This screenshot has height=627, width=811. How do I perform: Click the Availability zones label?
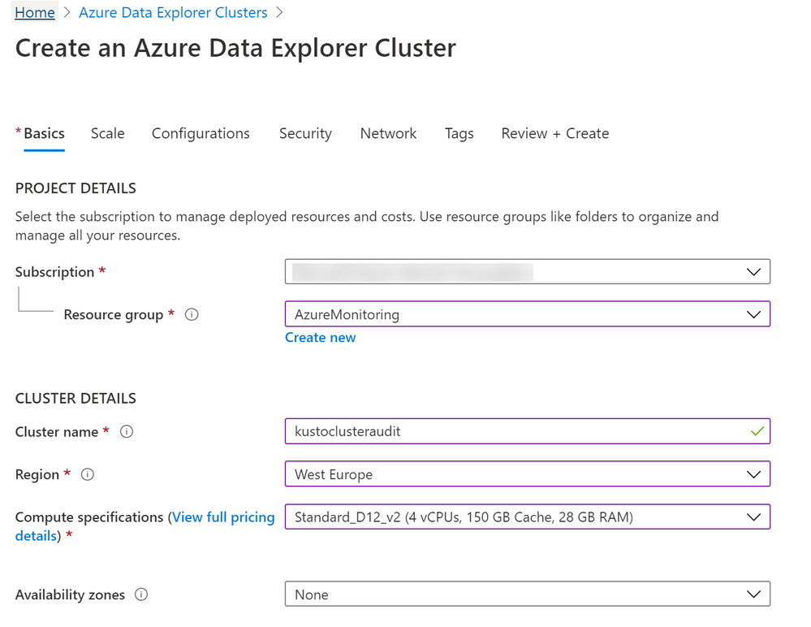coord(71,595)
